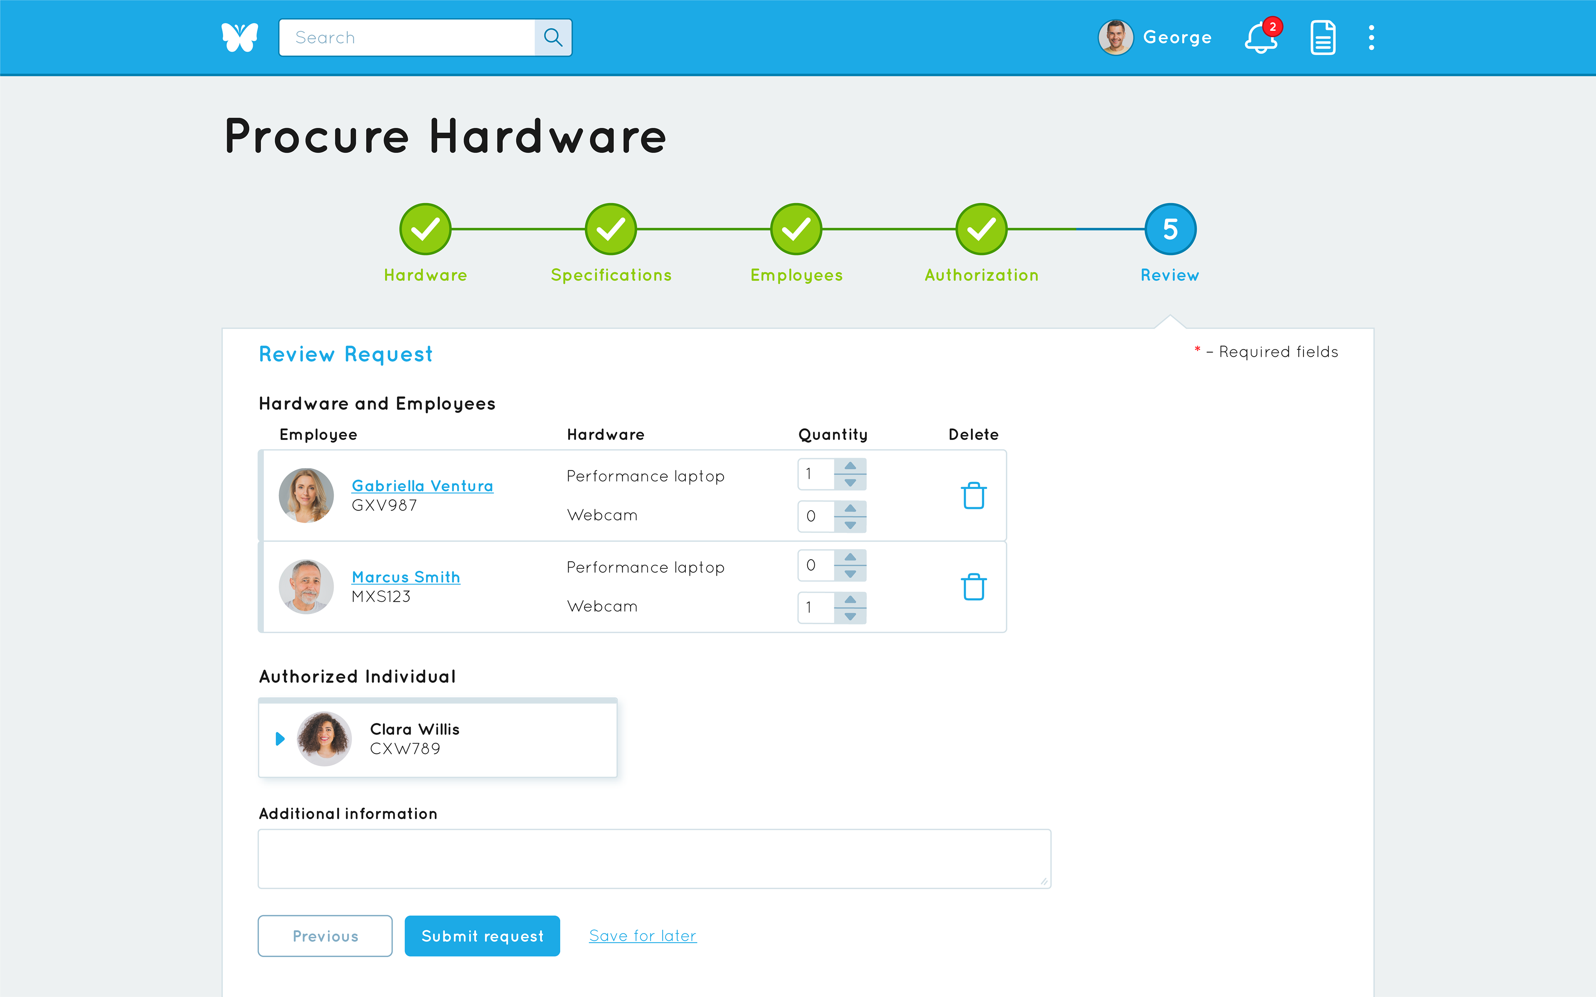Click Marcus's Webcam quantity field
Screen dimensions: 1596x997
pos(816,607)
